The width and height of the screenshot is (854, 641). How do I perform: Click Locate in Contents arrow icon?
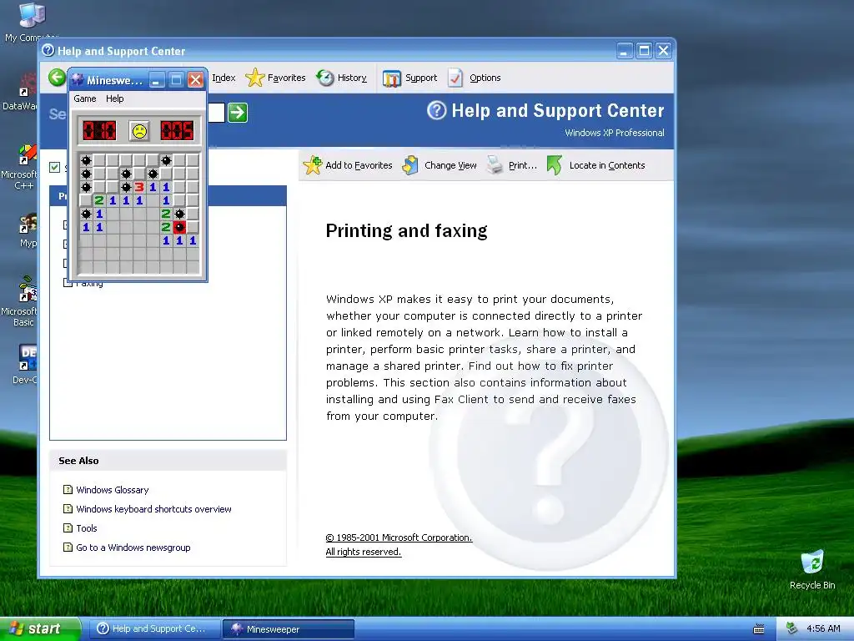tap(554, 165)
